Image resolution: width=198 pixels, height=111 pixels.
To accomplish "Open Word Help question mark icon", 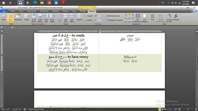I will (x=196, y=11).
